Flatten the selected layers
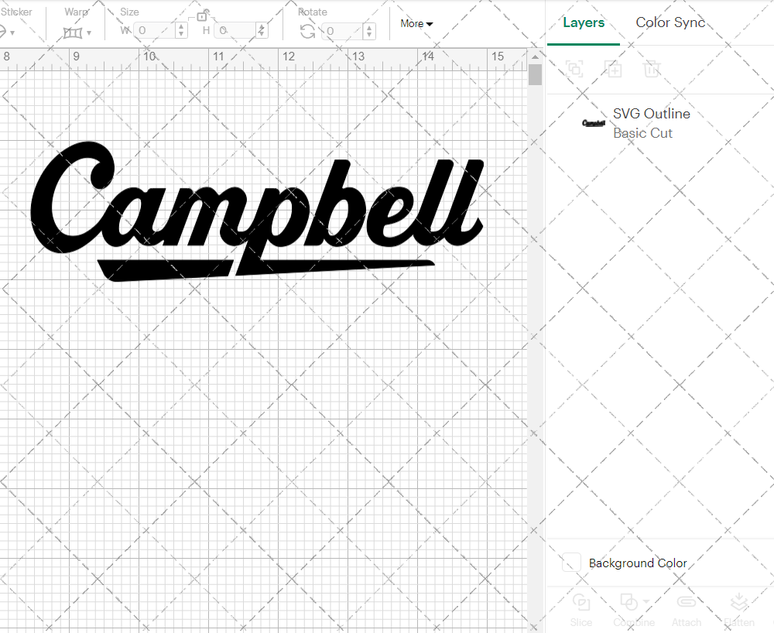This screenshot has height=633, width=774. 739,602
